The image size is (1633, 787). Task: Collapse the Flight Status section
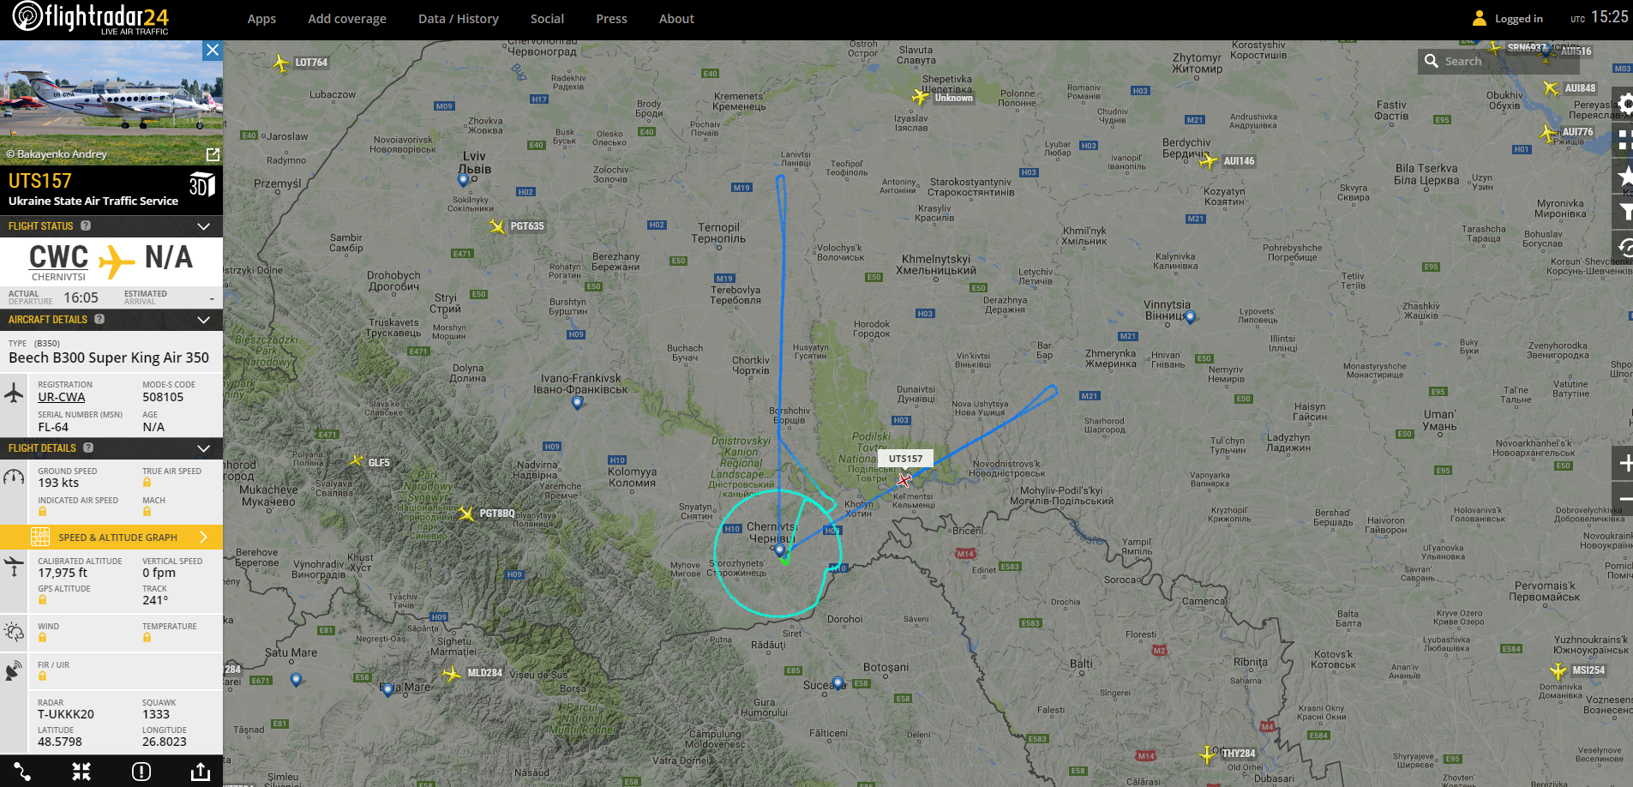pyautogui.click(x=203, y=226)
